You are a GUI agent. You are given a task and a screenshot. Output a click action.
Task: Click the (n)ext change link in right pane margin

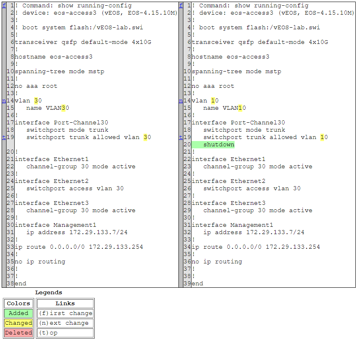click(x=180, y=100)
